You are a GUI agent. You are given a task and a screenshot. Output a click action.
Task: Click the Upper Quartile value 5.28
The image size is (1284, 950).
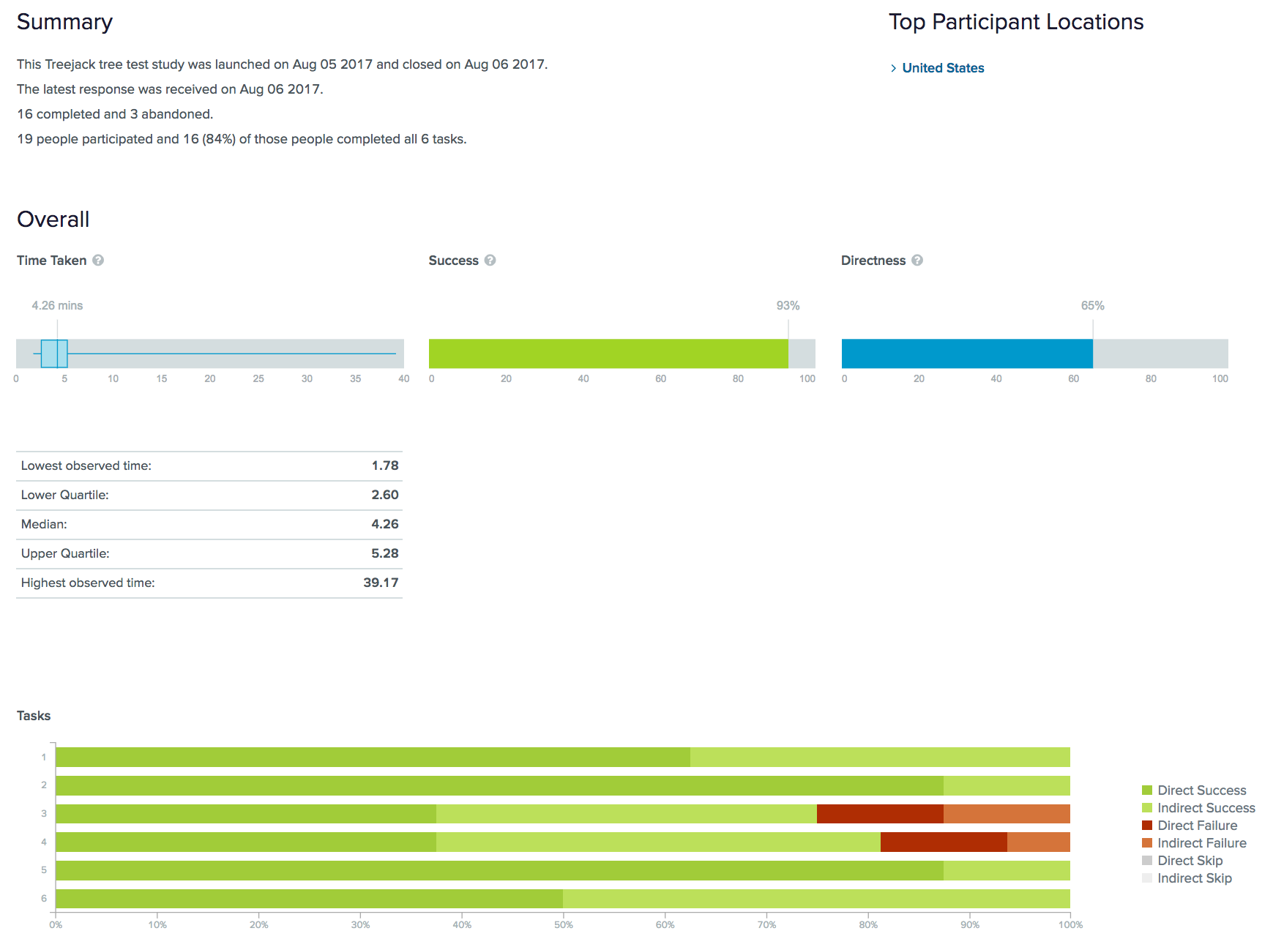click(x=385, y=553)
